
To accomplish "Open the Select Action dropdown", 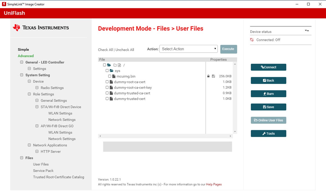I will point(188,49).
